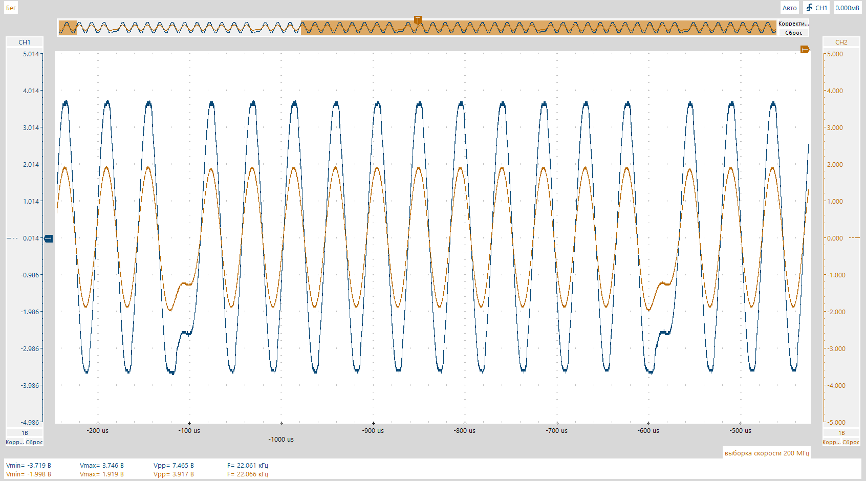Click CH1 Корр... button
866x481 pixels.
(x=14, y=442)
